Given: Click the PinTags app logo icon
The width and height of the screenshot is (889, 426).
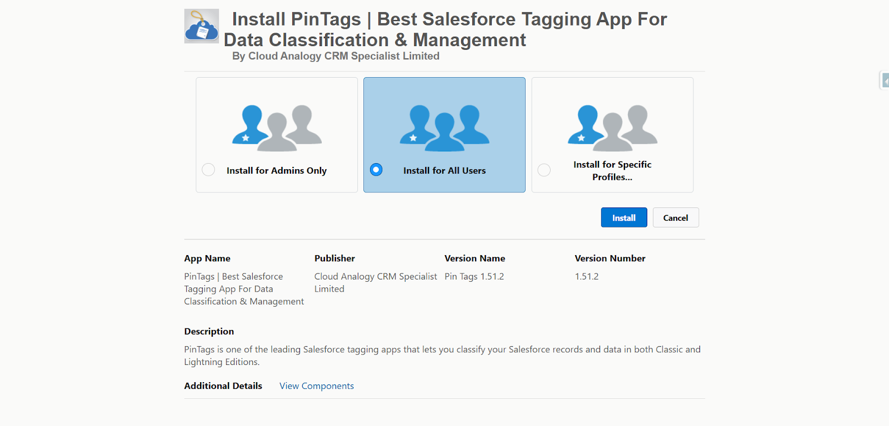Looking at the screenshot, I should point(201,26).
